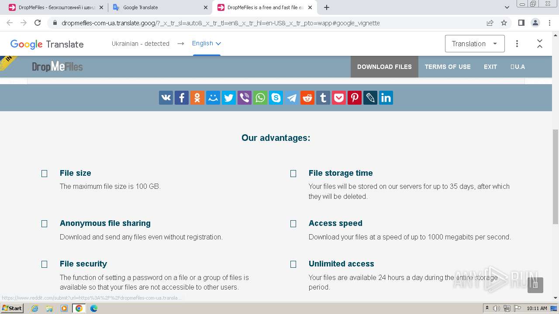Share page on Twitter
The image size is (559, 314).
click(x=229, y=98)
